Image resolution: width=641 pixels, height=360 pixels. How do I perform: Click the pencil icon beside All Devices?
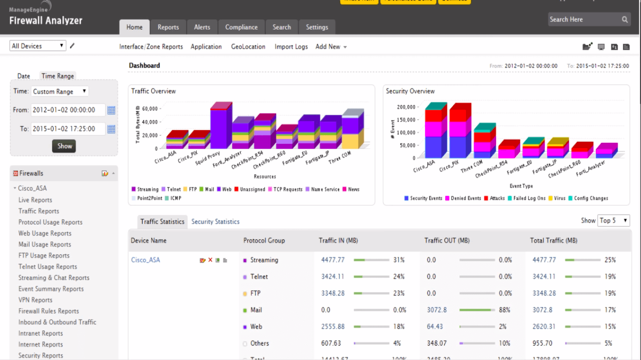pos(72,46)
